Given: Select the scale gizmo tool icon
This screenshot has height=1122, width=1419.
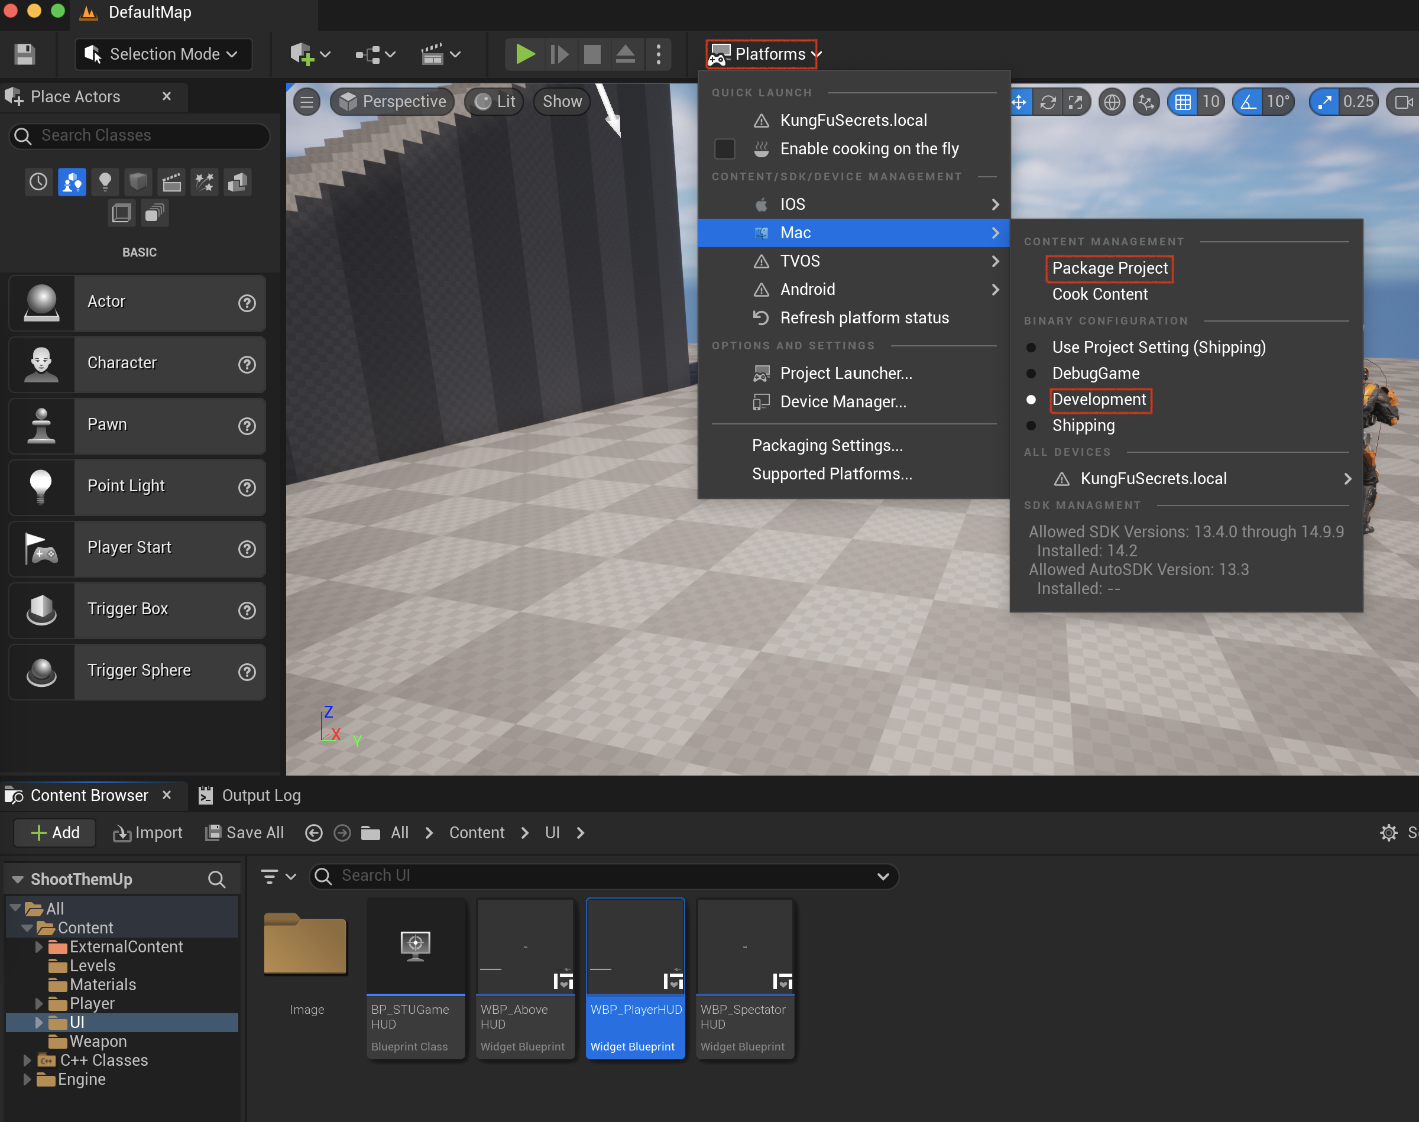Looking at the screenshot, I should coord(1075,102).
